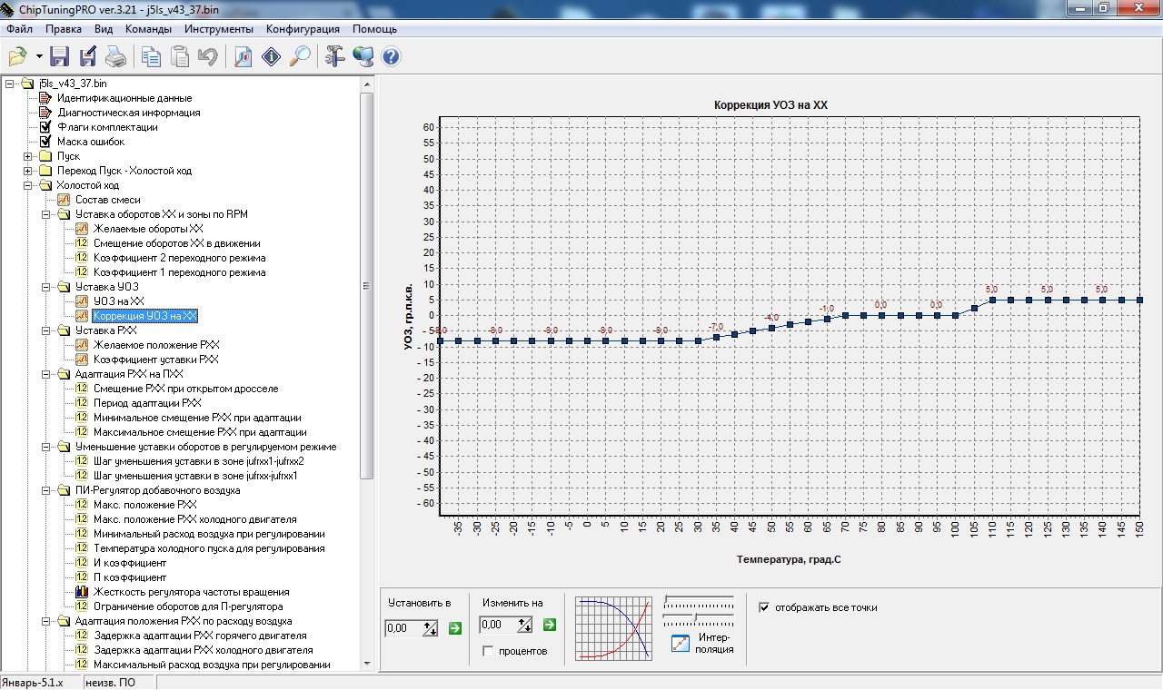Open the dropdown arrow next to open icon
The height and width of the screenshot is (690, 1163).
pos(39,57)
